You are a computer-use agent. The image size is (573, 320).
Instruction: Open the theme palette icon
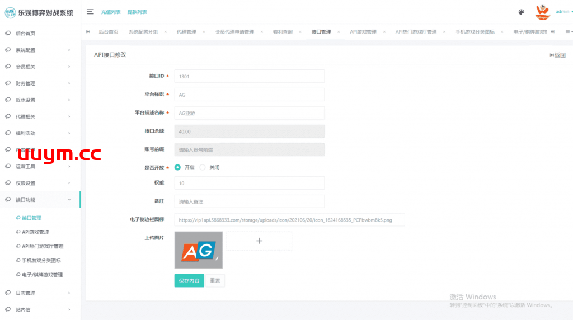tap(522, 12)
